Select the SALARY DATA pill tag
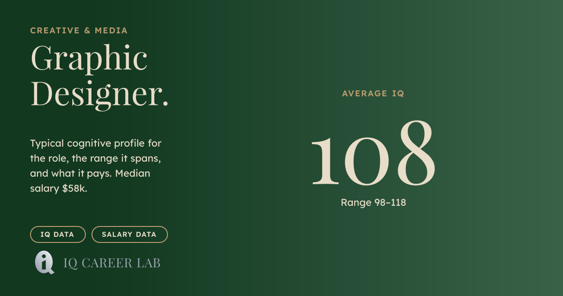Viewport: 563px width, 296px height. tap(129, 234)
